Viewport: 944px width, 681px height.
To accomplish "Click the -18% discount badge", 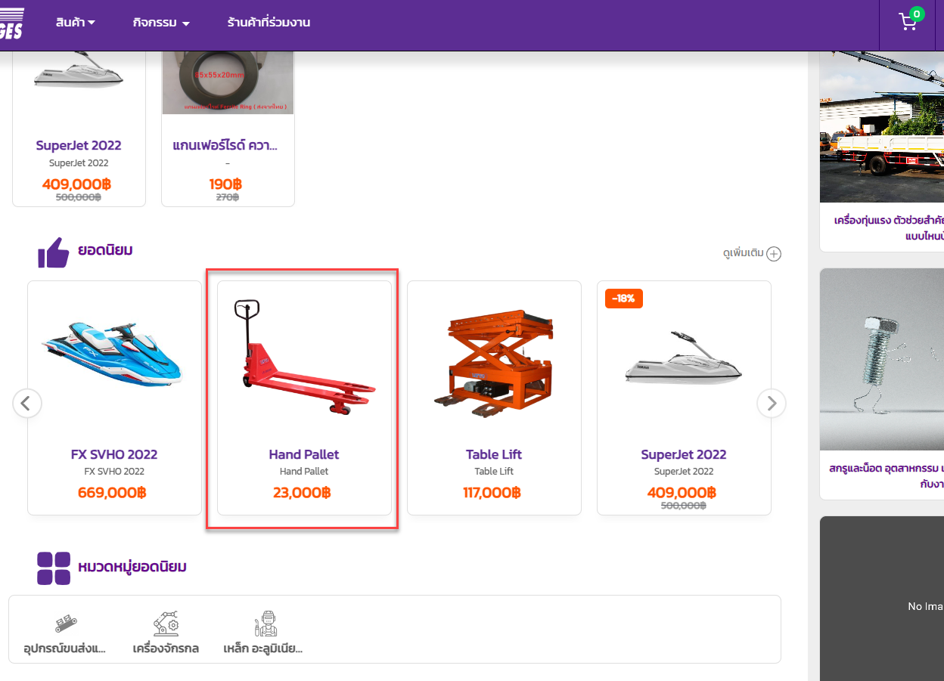I will point(624,299).
